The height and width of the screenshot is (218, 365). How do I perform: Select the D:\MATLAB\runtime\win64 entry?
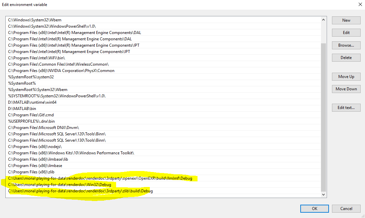(x=163, y=102)
